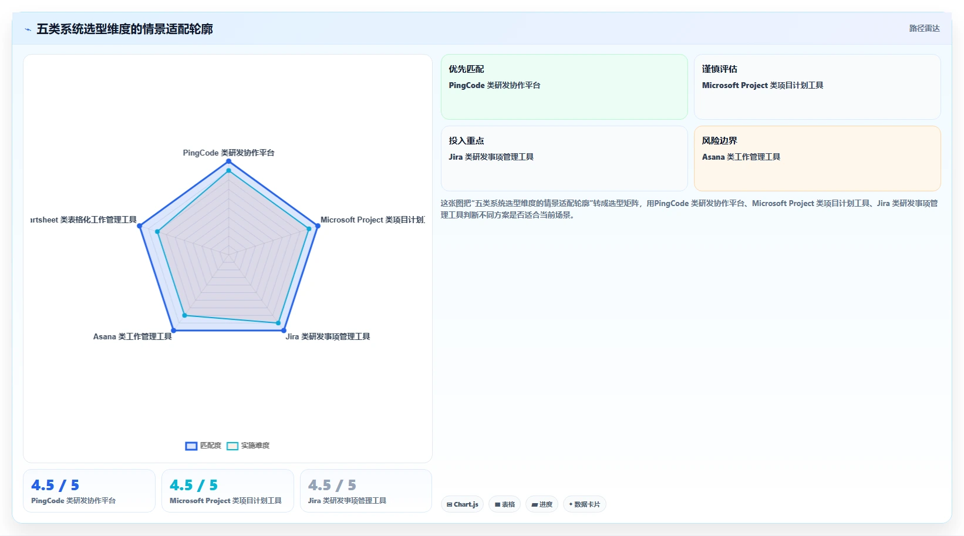
Task: Click the Jira 4.5 / 5 score card
Action: point(366,491)
